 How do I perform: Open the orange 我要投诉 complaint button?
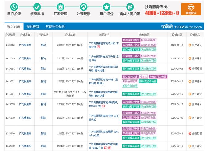pos(191,9)
